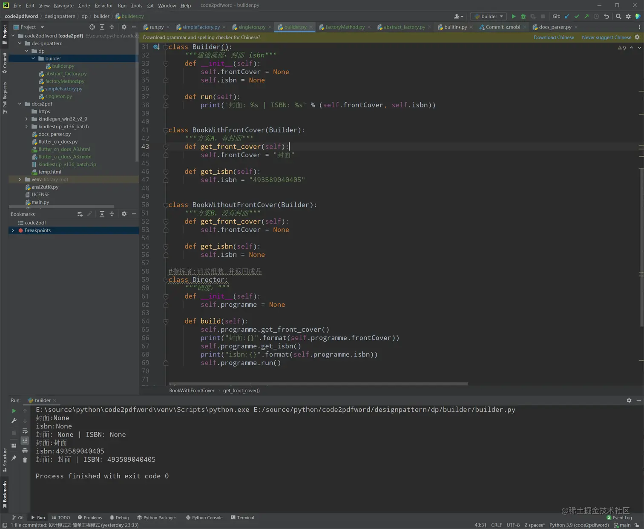Screen dimensions: 644x529
Task: Click the Git rollback arrow icon
Action: [607, 17]
